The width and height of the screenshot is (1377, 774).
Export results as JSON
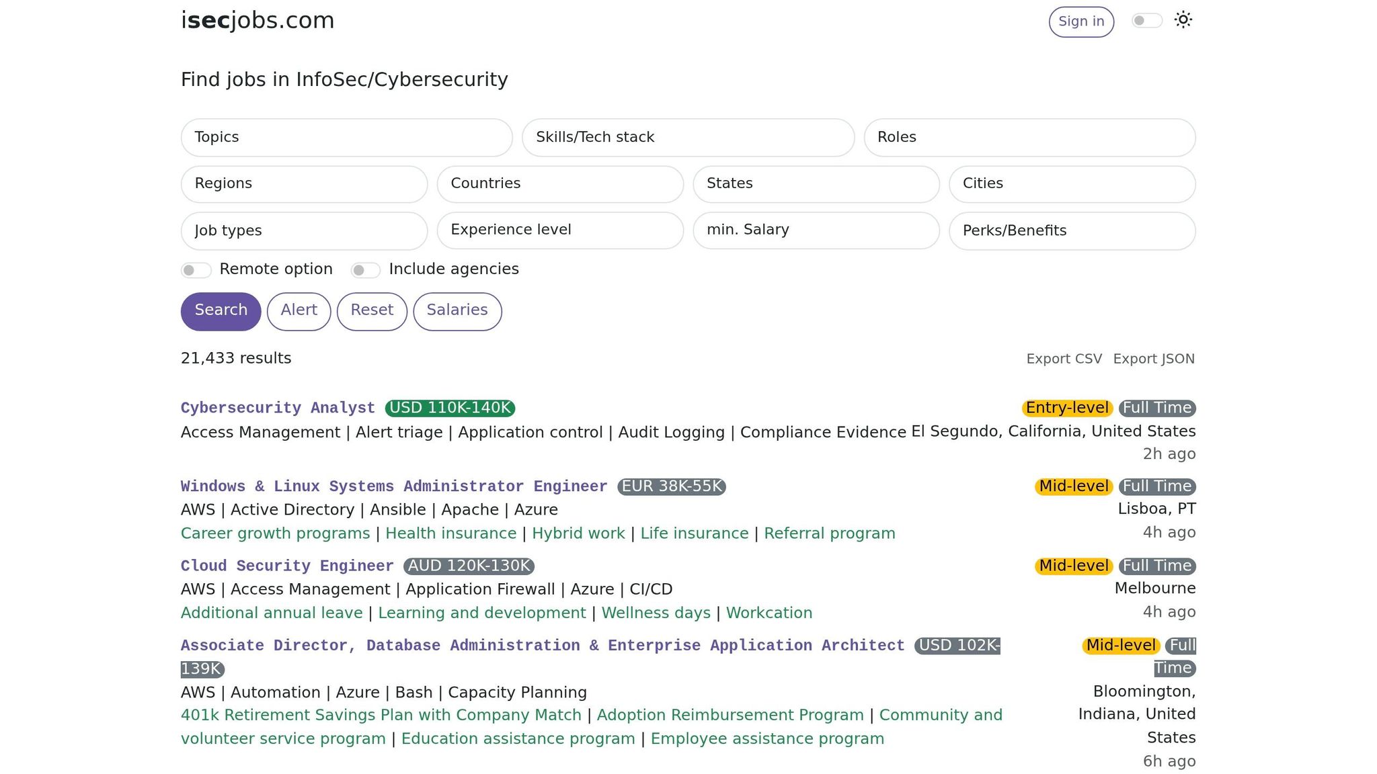coord(1154,359)
